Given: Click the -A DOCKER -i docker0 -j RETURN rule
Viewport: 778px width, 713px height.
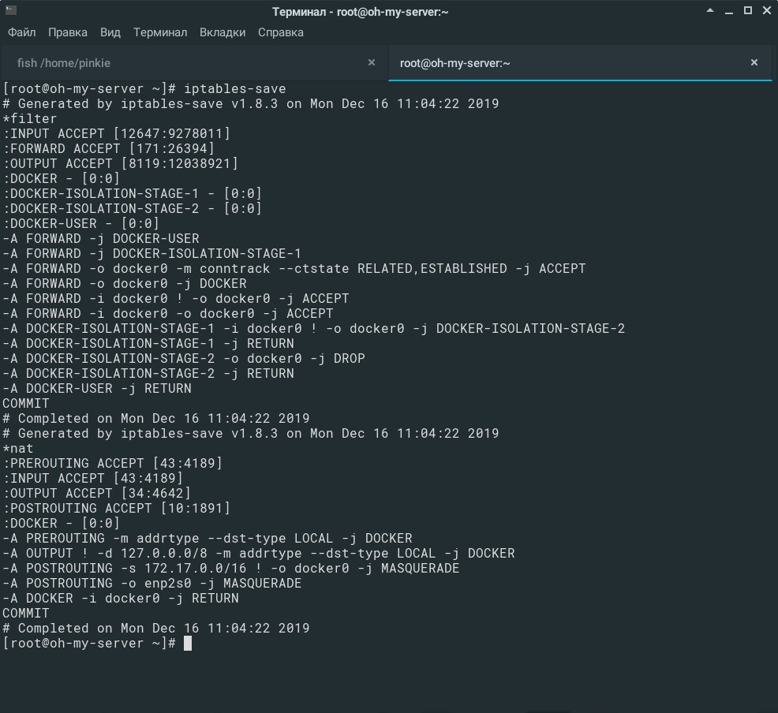Looking at the screenshot, I should point(121,599).
